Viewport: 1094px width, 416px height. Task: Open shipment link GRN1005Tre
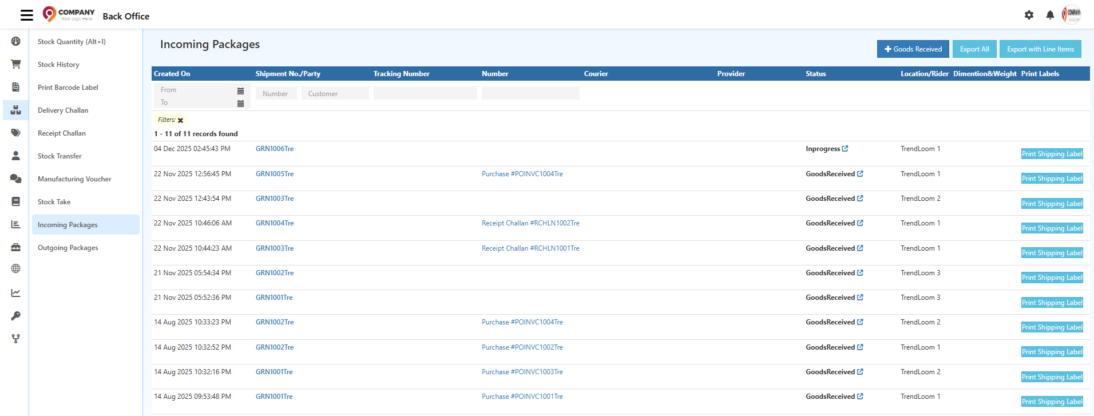click(x=275, y=174)
